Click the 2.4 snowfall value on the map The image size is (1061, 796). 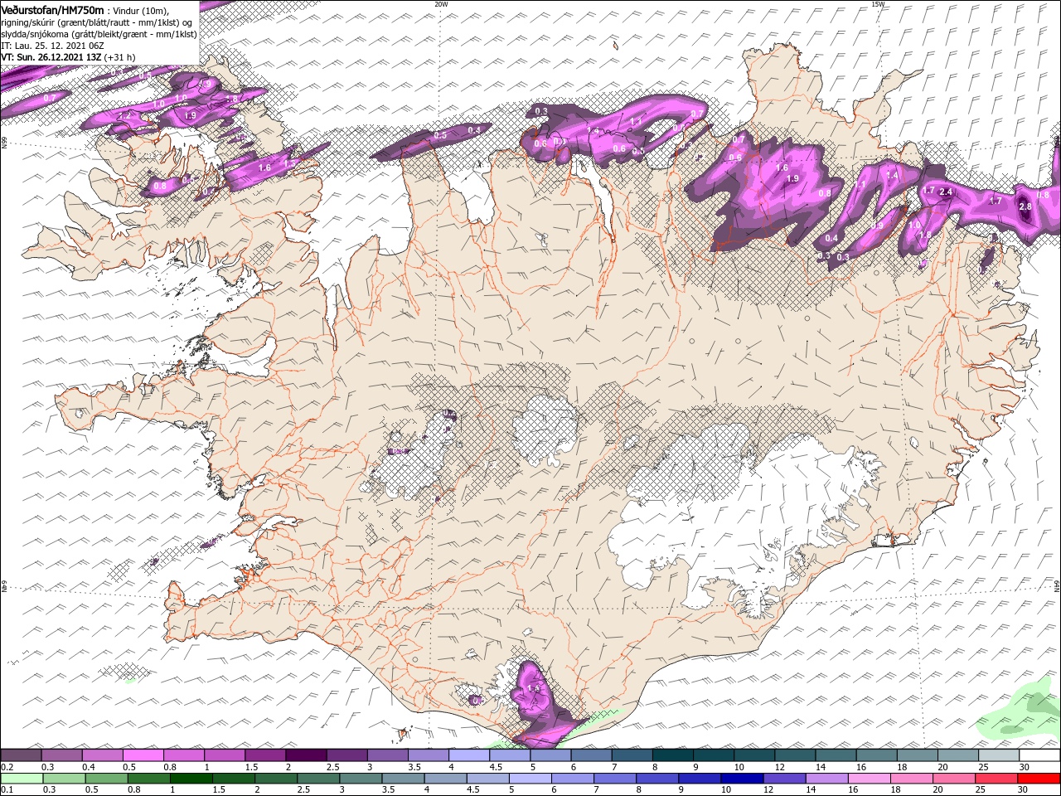click(x=946, y=192)
